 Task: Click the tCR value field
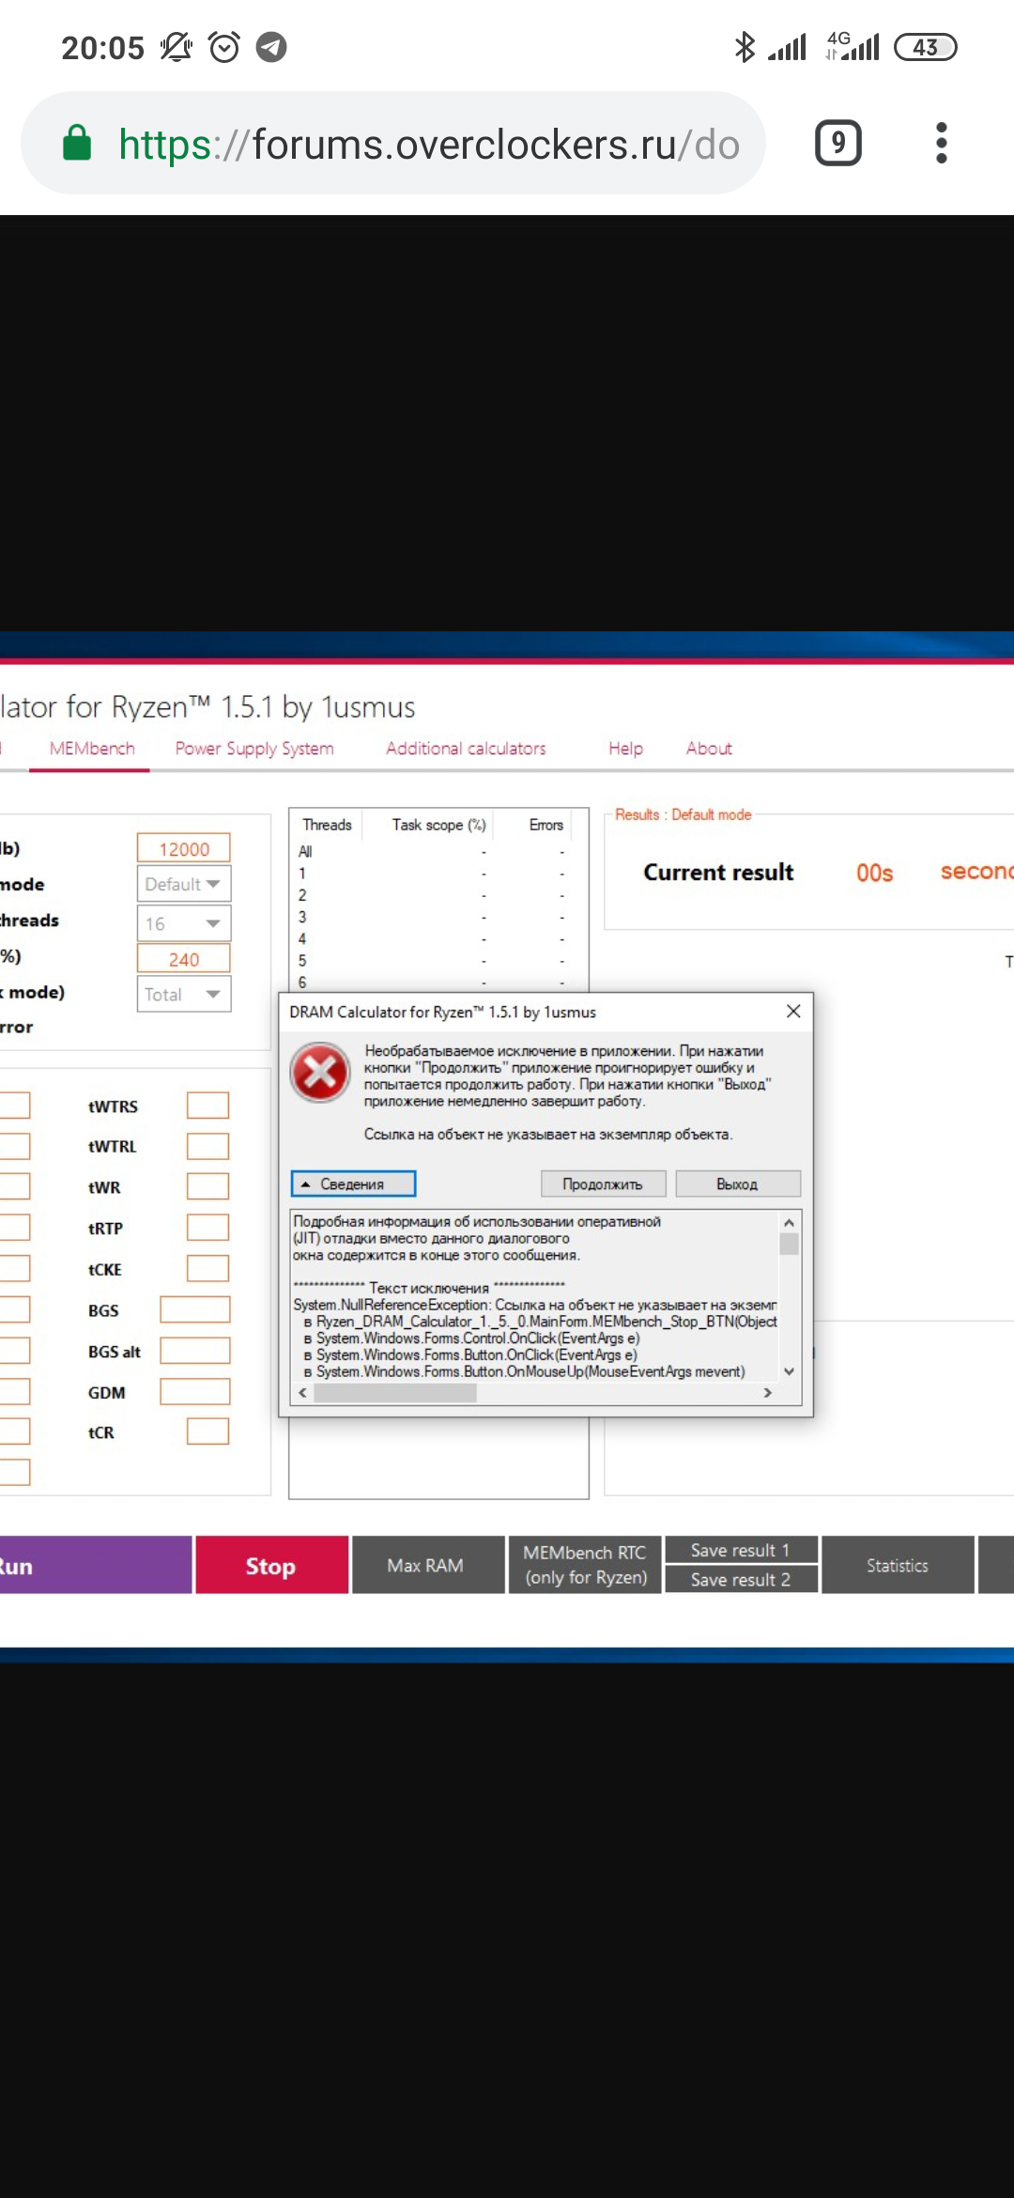[x=207, y=1432]
